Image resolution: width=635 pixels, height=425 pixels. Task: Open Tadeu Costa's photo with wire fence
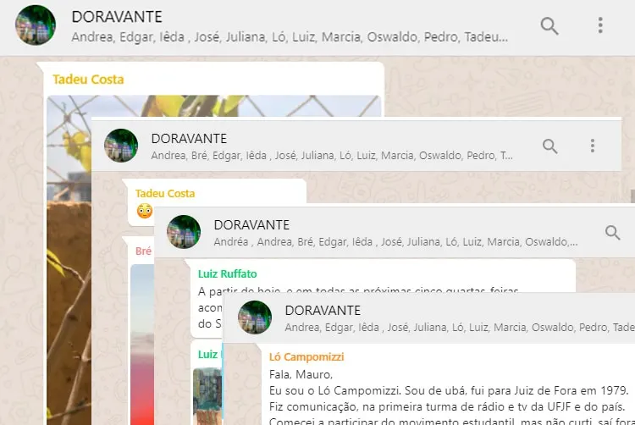[x=69, y=259]
